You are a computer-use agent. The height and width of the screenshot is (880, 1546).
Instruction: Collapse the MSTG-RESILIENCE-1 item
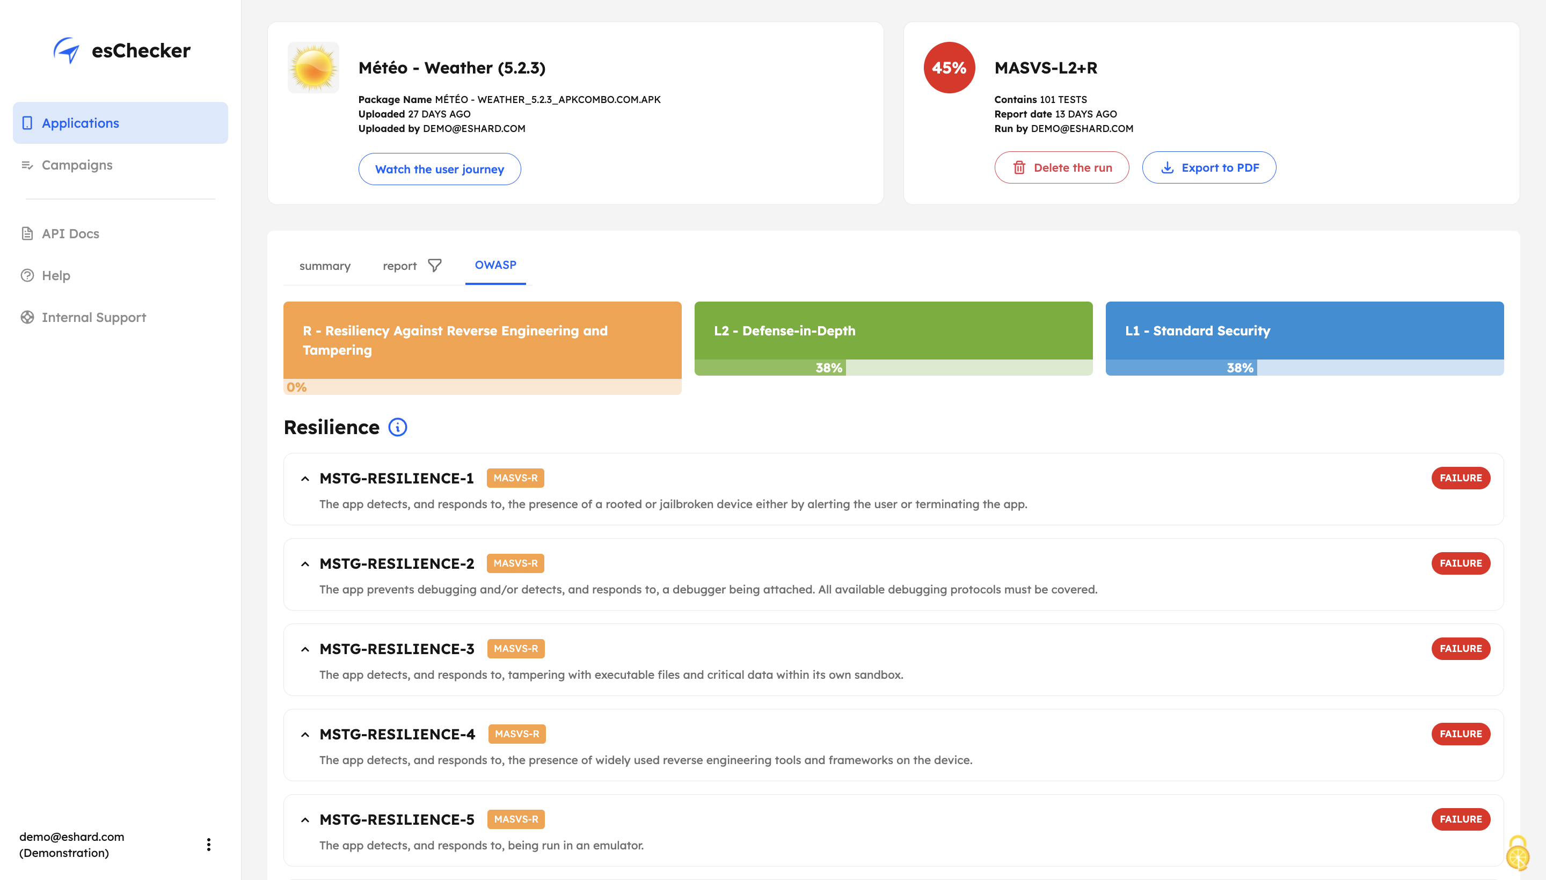click(x=305, y=479)
